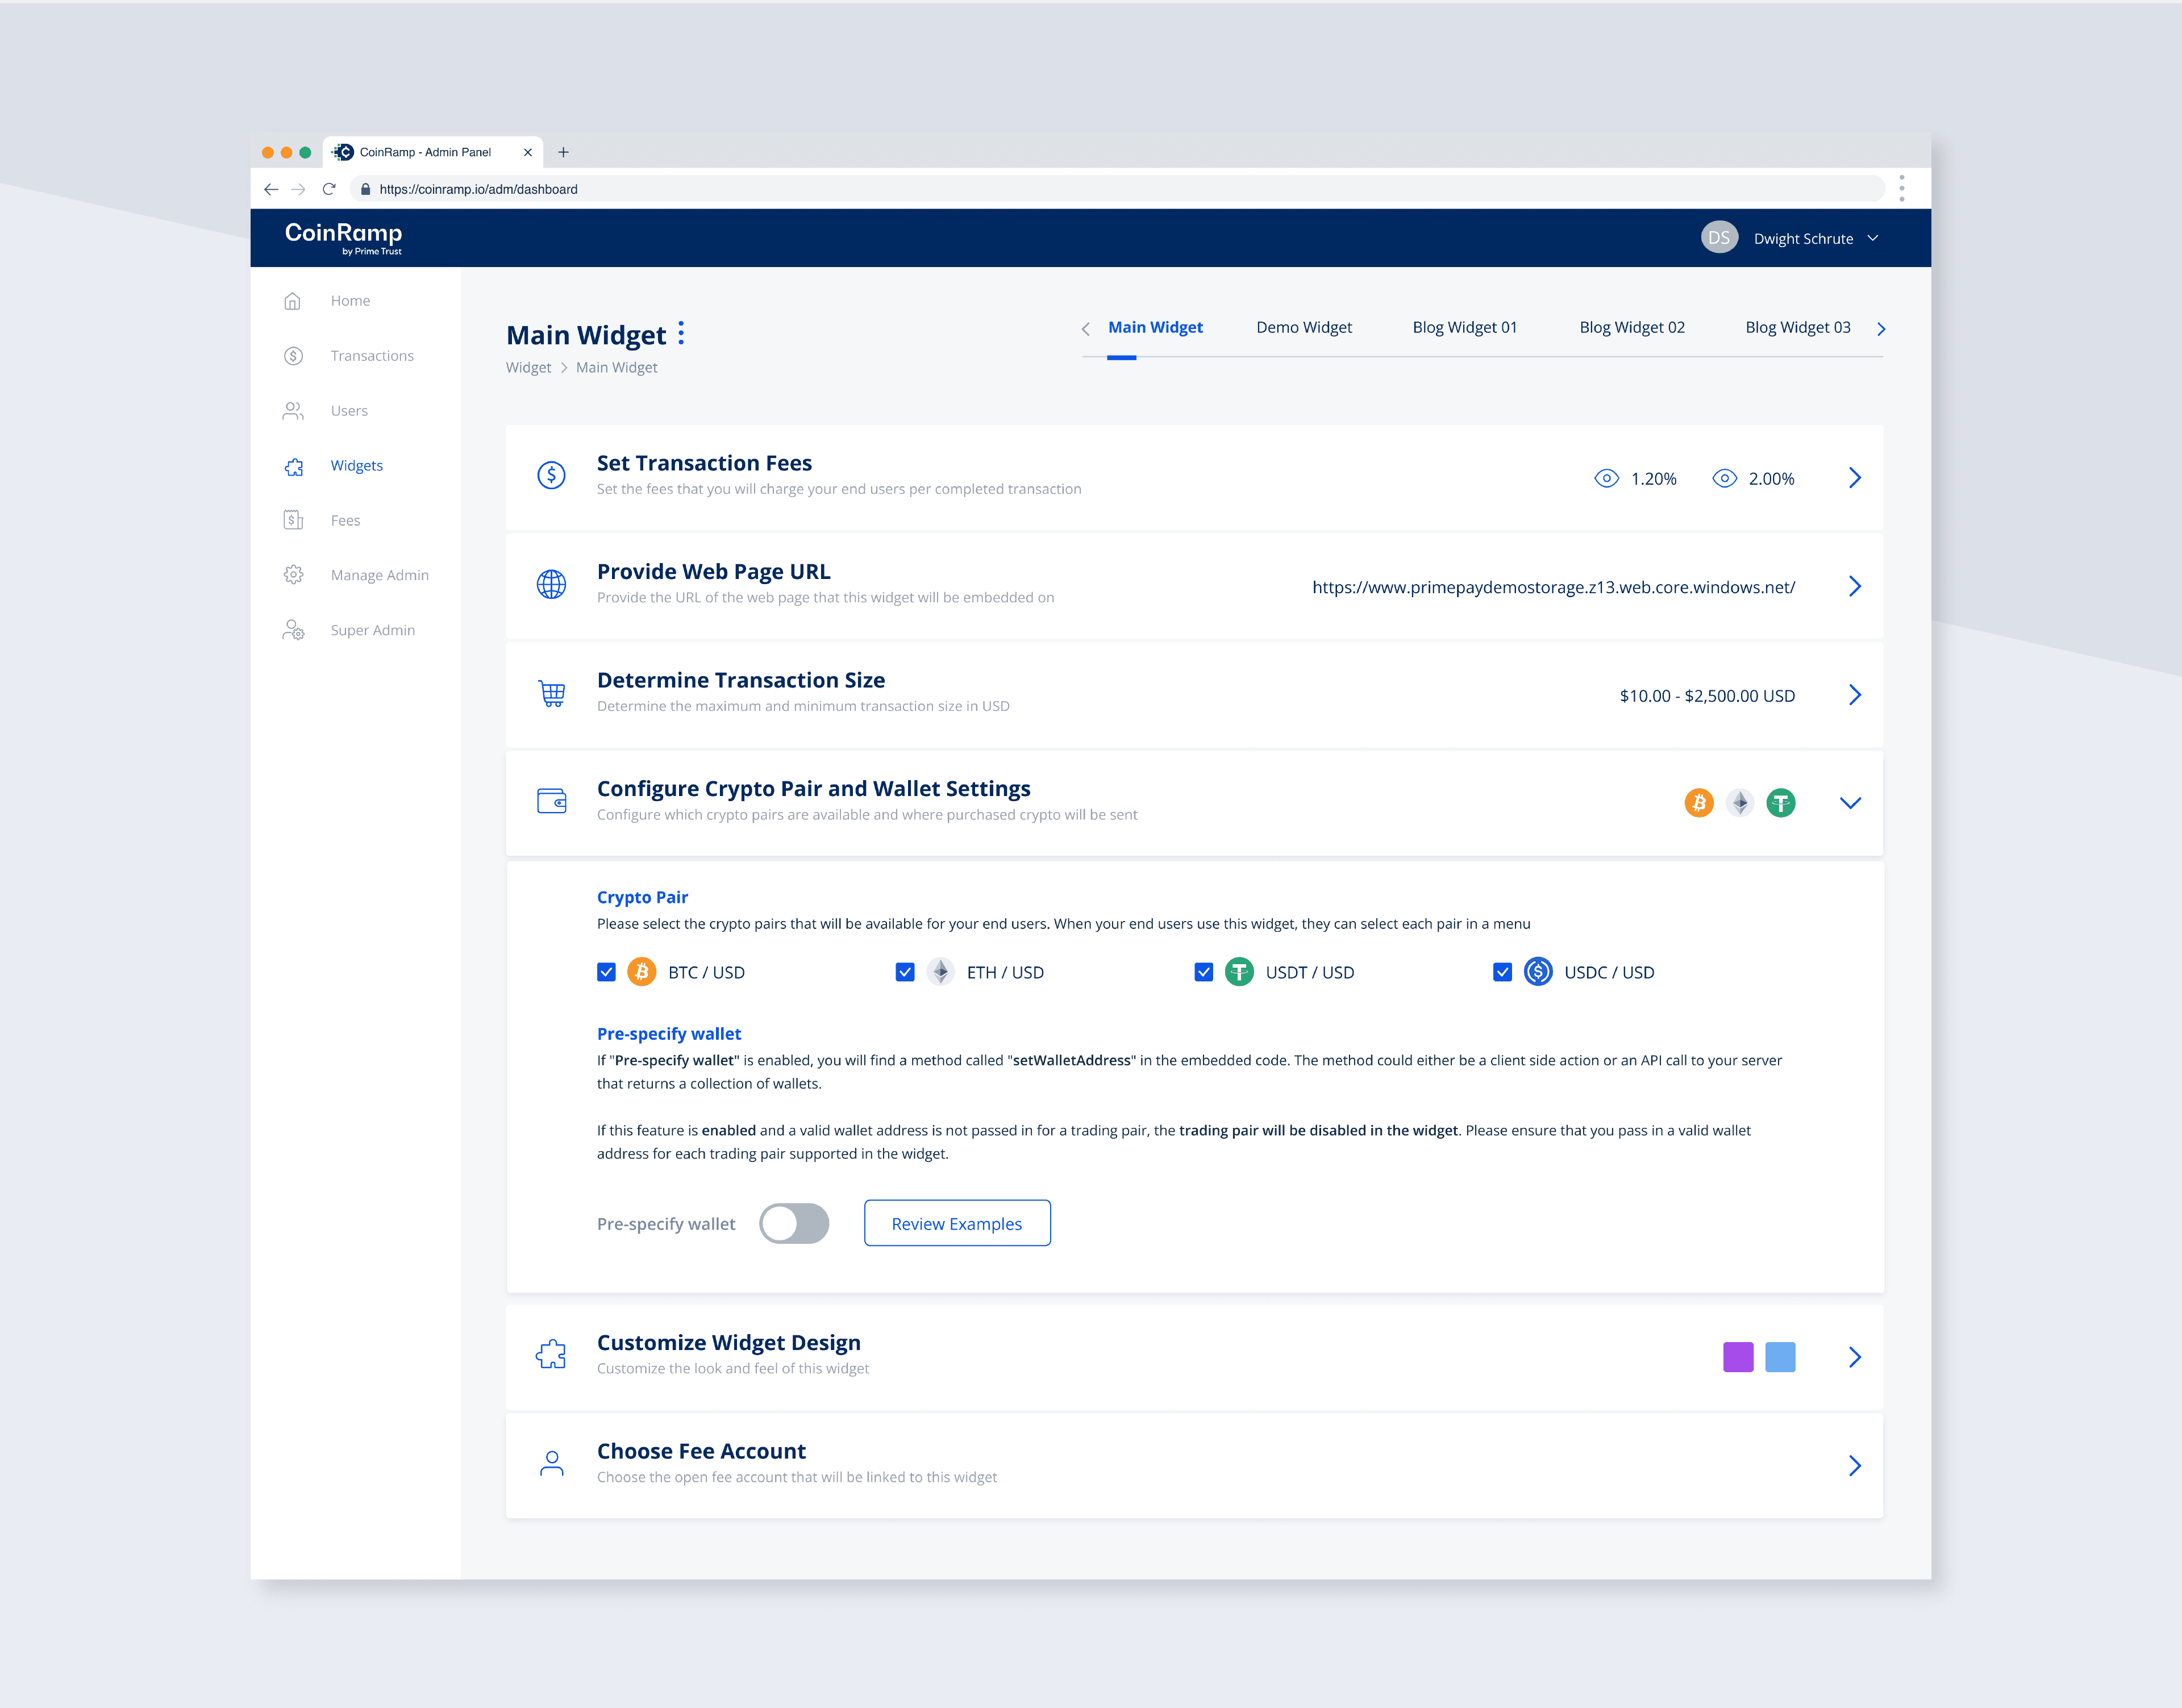Open the Transactions sidebar link

click(x=372, y=356)
